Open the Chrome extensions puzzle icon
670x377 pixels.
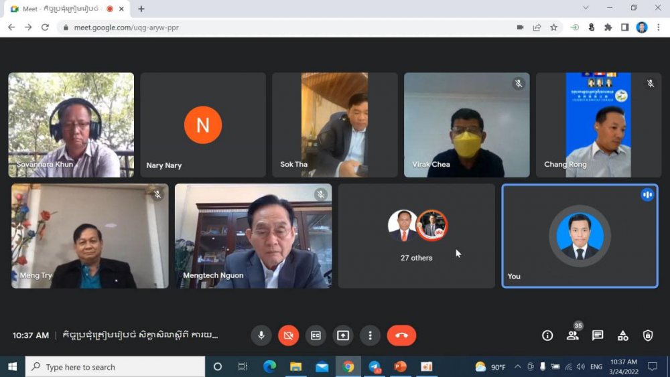coord(608,27)
